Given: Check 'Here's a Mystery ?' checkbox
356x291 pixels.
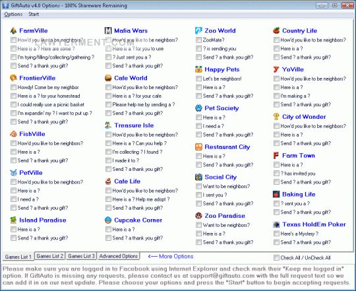Looking at the screenshot, I should (276, 234).
